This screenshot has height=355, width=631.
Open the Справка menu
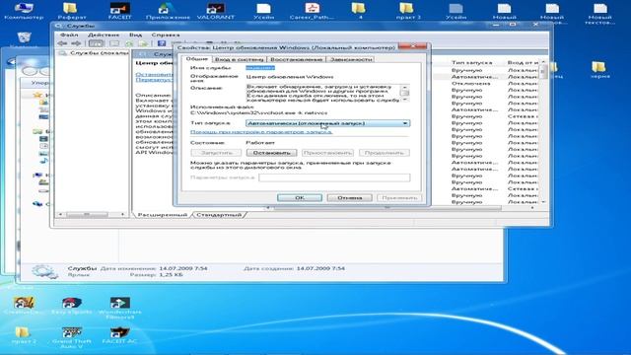[166, 35]
